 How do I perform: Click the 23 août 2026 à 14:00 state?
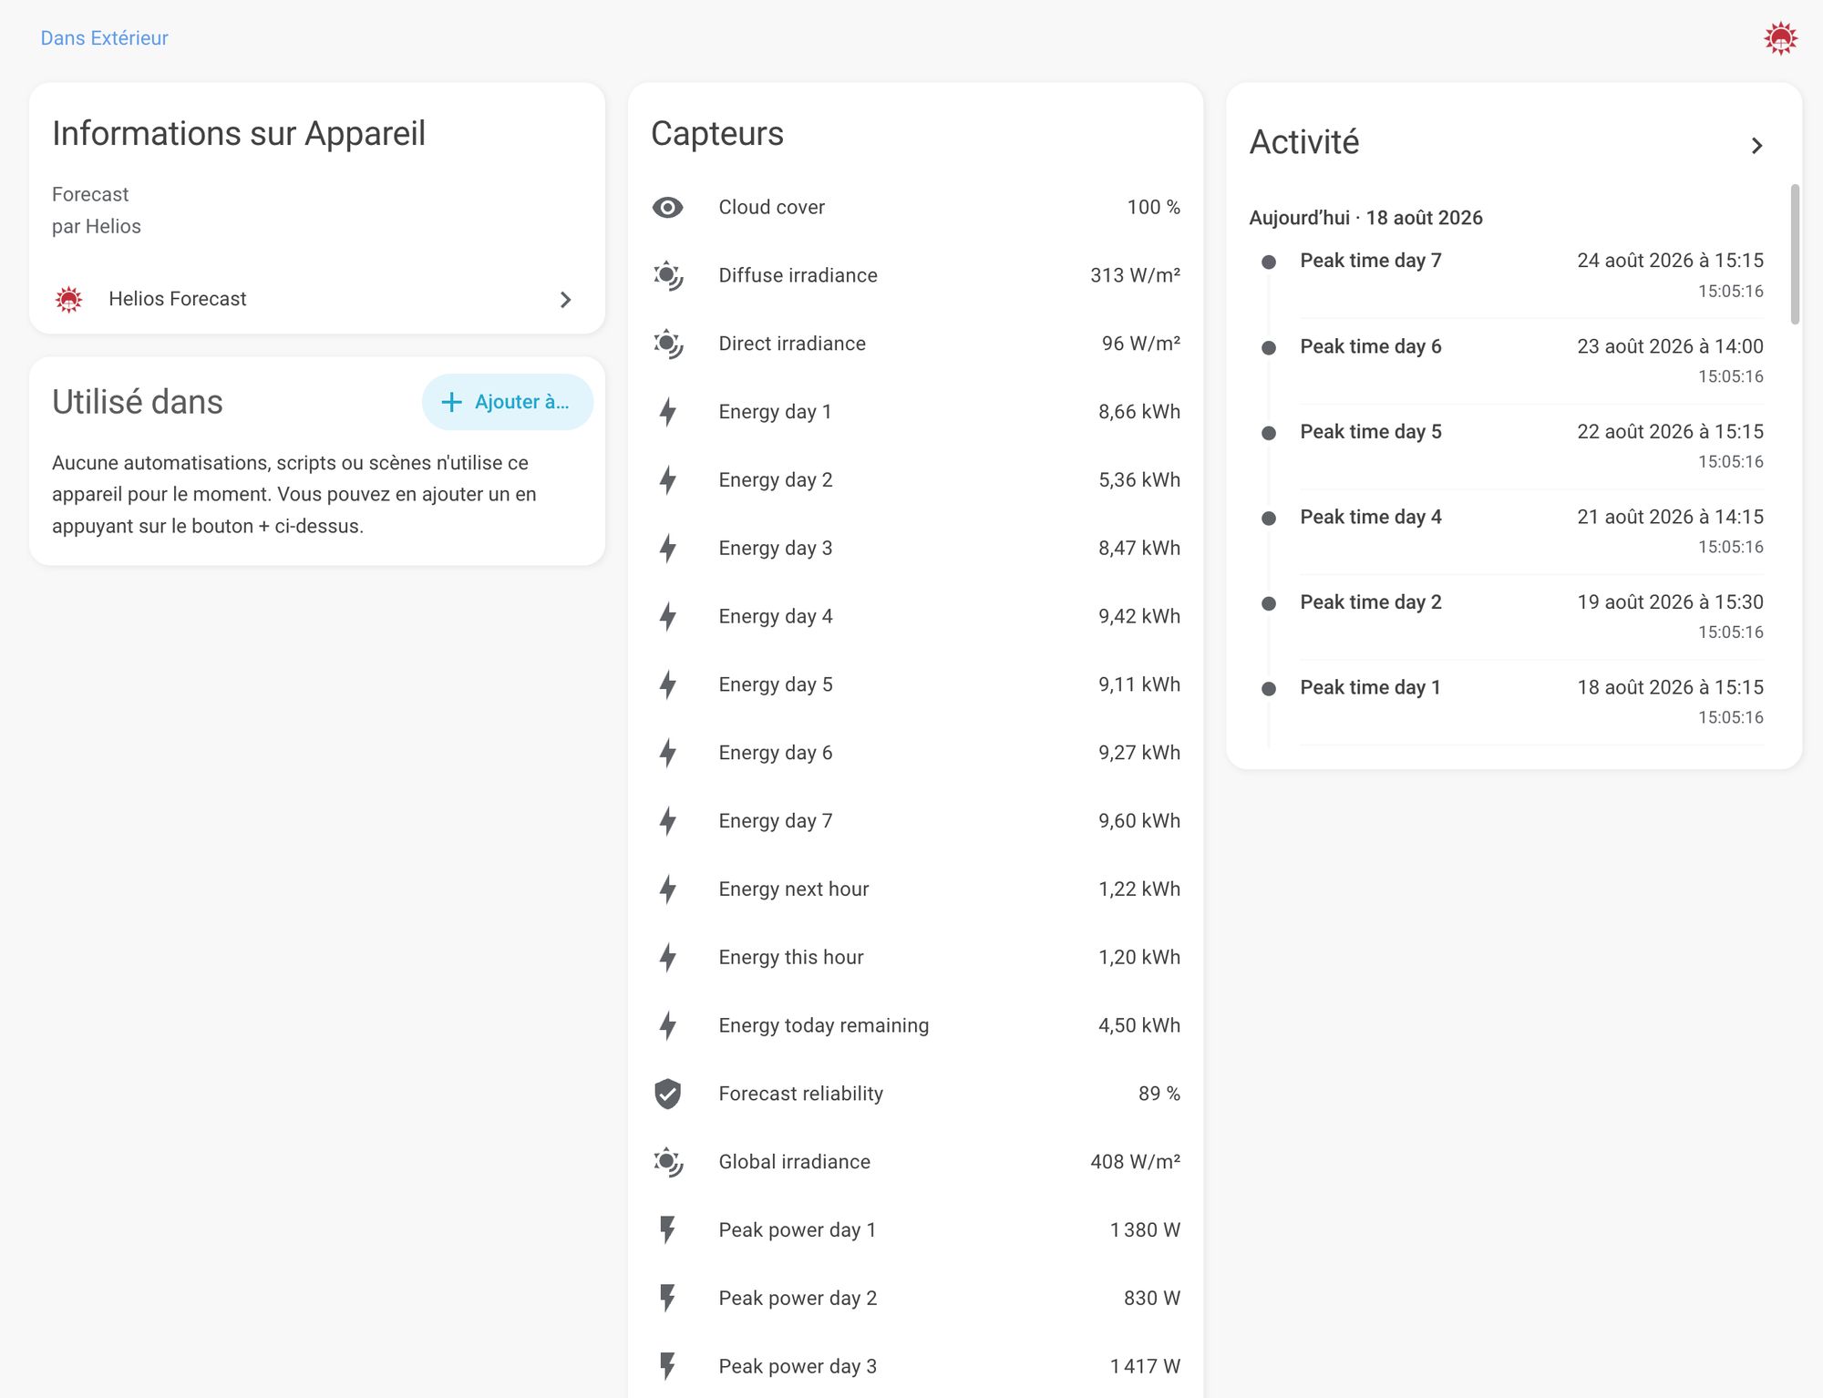tap(1670, 347)
